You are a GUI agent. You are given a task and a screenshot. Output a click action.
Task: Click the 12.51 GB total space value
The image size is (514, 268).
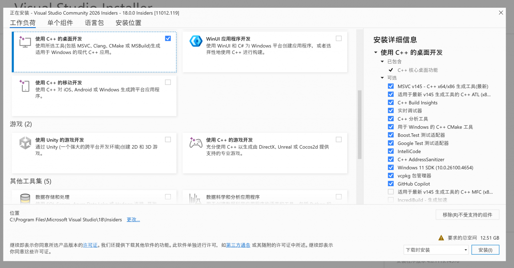point(490,238)
